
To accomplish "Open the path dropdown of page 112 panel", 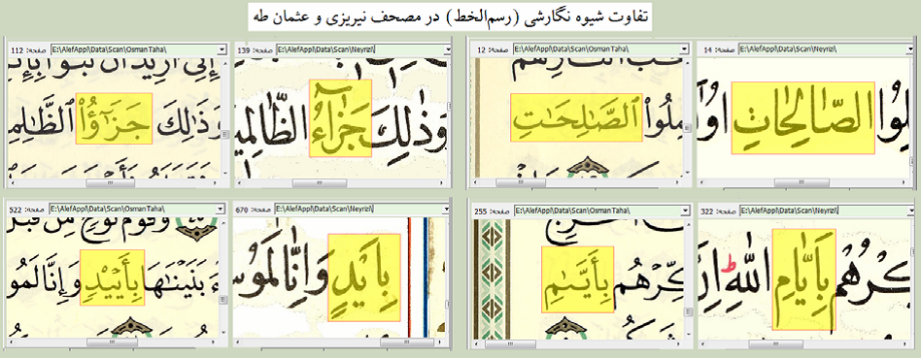I will [x=222, y=49].
